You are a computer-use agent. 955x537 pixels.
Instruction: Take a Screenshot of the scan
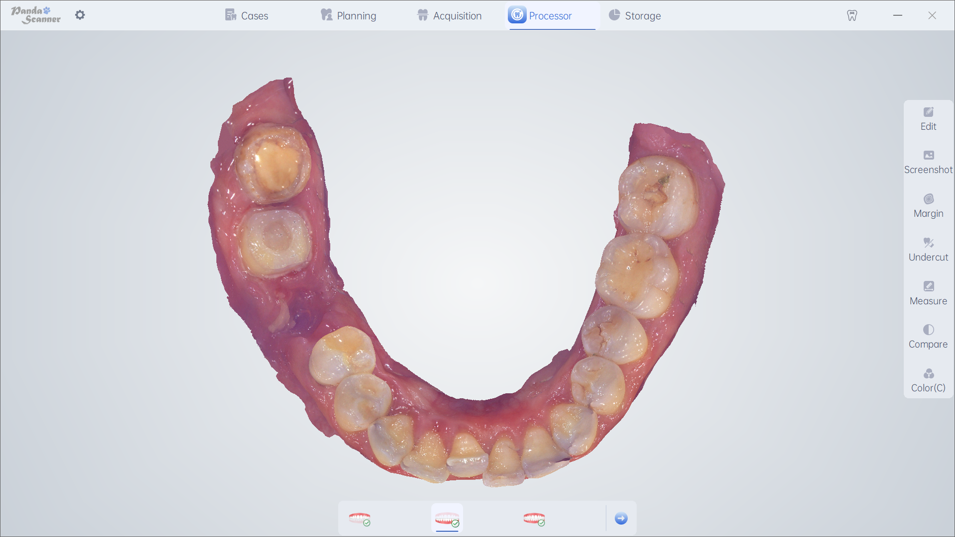pos(928,163)
